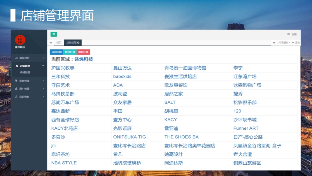
Task: Expand the 数据分析 menu chevron
Action: pos(43,58)
